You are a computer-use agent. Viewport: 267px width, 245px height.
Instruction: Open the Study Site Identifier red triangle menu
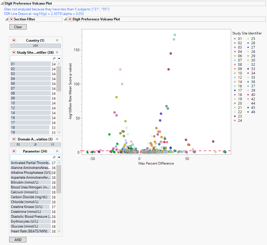point(14,52)
